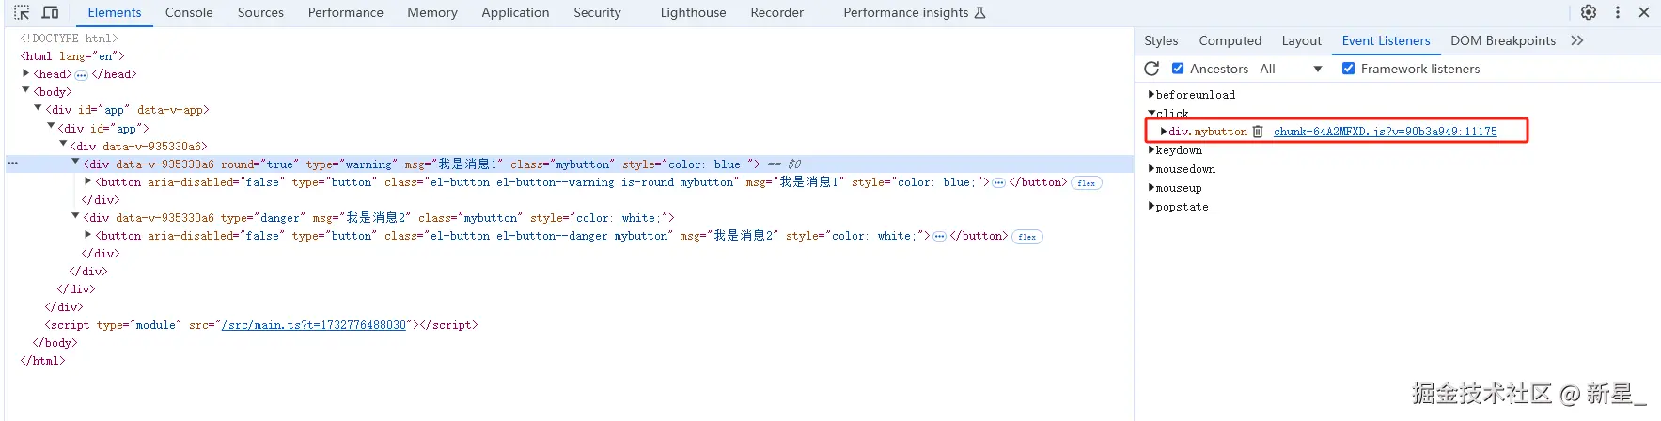Expand the beforeunload event group
1661x421 pixels.
[x=1152, y=95]
